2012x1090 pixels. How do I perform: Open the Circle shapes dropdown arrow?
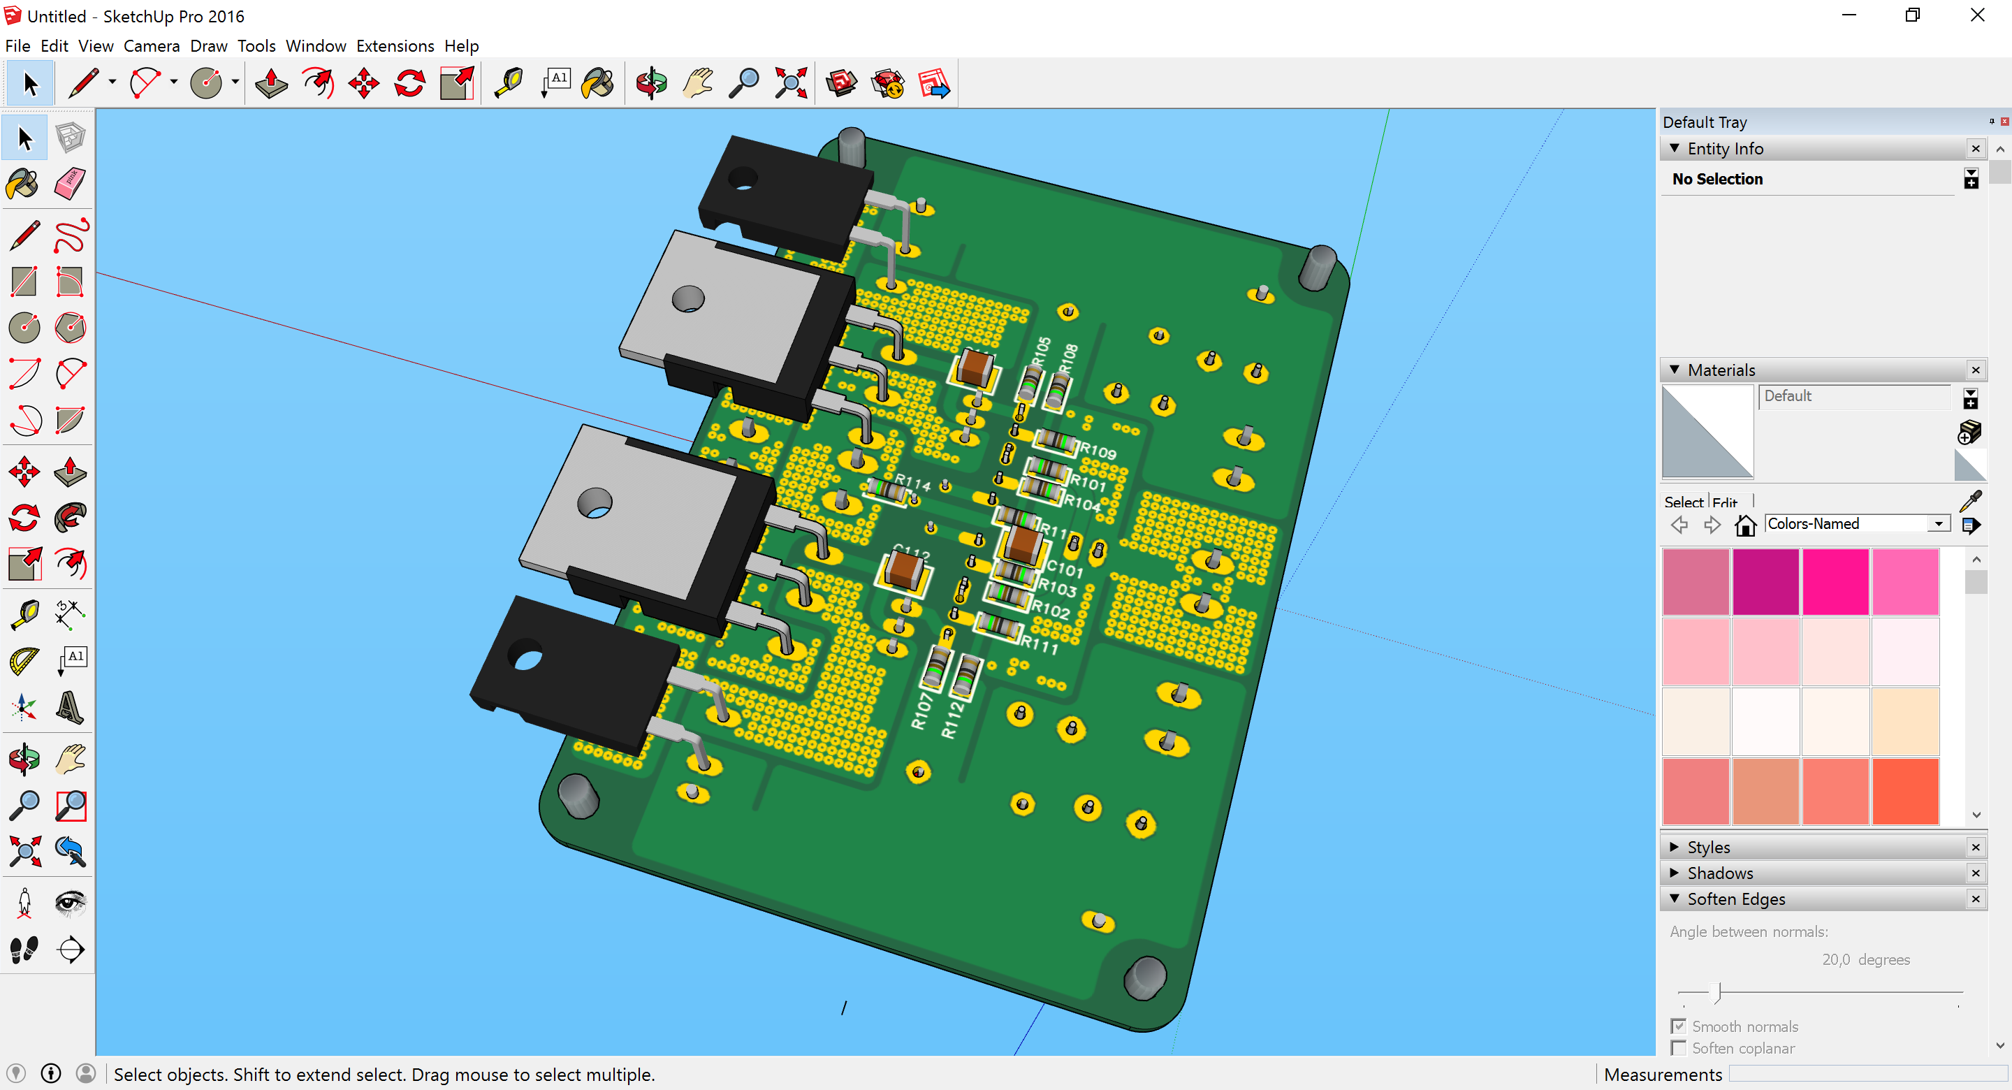click(x=235, y=82)
